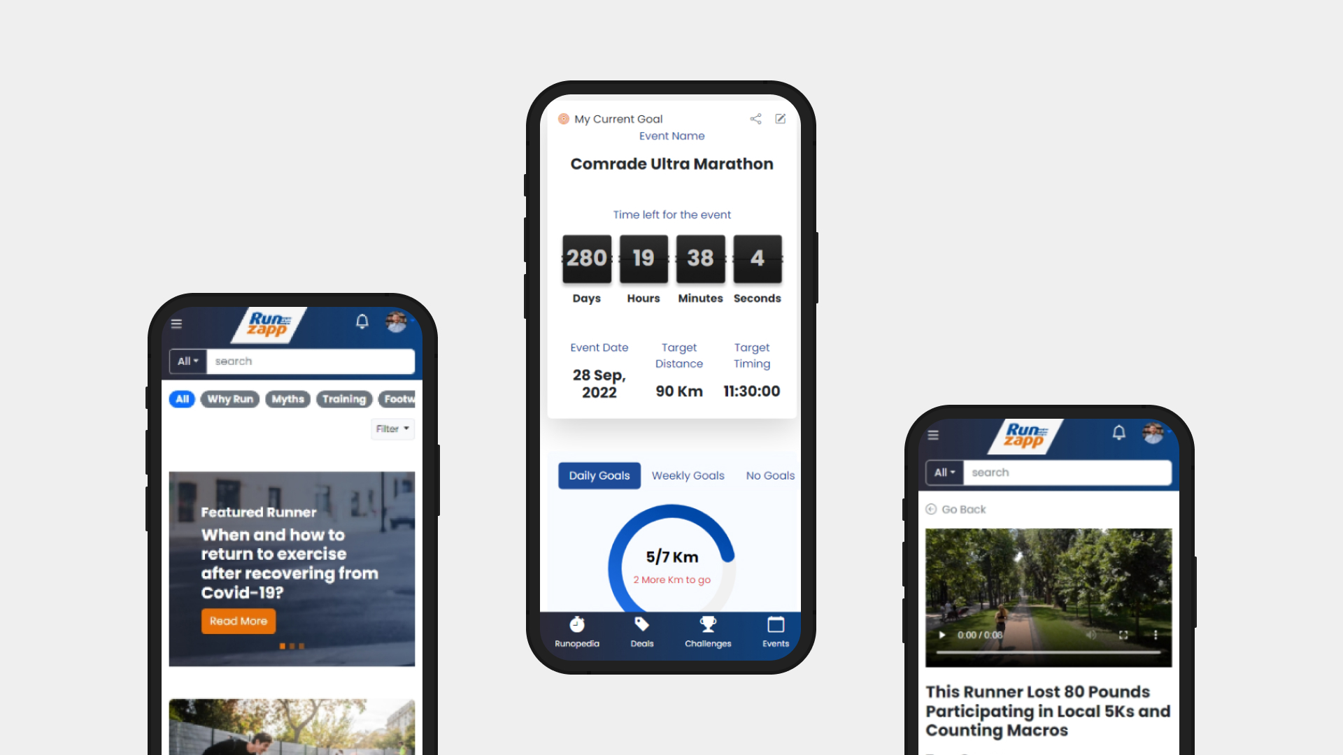Click the share icon on goal screen

[755, 119]
